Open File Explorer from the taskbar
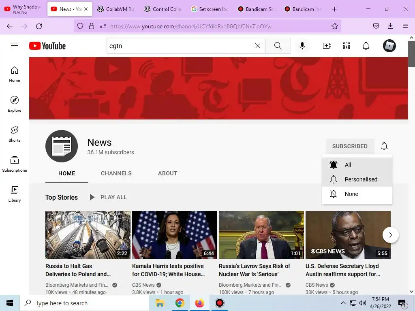 (x=160, y=303)
